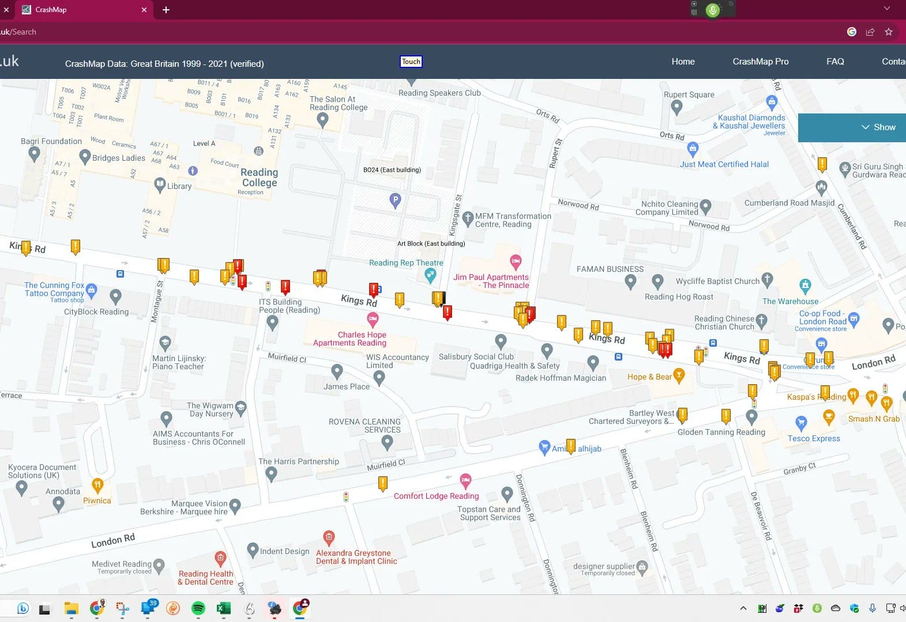Viewport: 906px width, 622px height.
Task: Click the parking P marker at college
Action: point(395,200)
